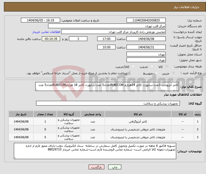Click the چاپ (print) button
This screenshot has height=174, width=206.
115,167
